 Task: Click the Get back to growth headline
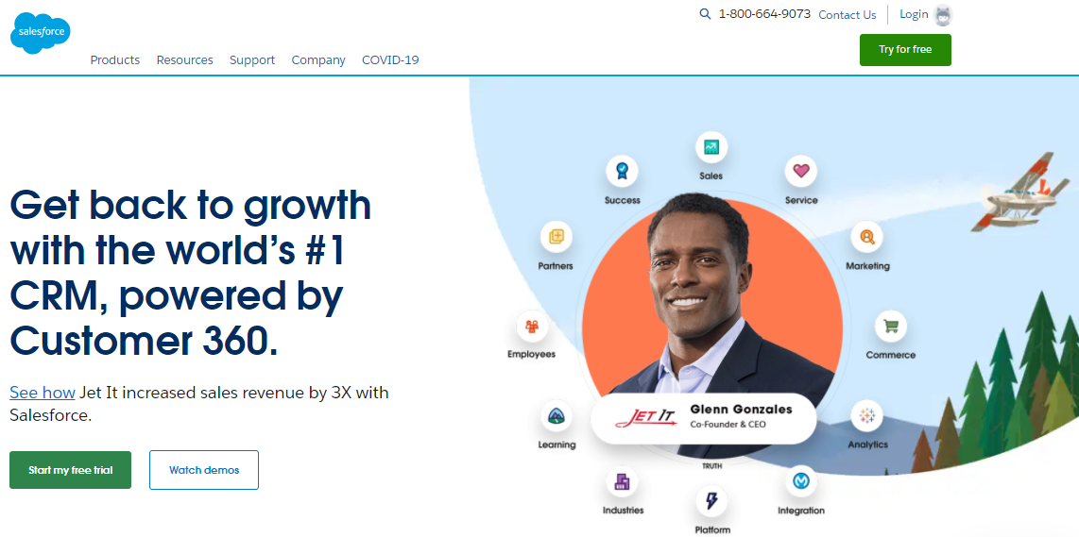click(x=191, y=273)
